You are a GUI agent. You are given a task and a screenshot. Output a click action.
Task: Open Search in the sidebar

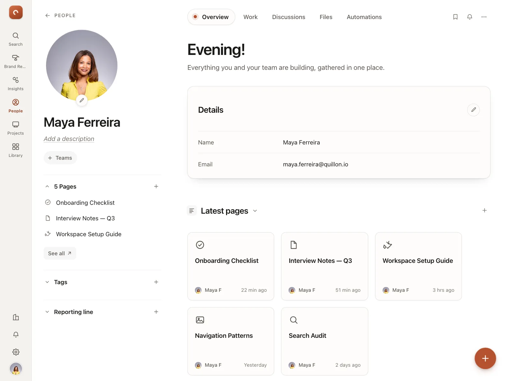(16, 39)
